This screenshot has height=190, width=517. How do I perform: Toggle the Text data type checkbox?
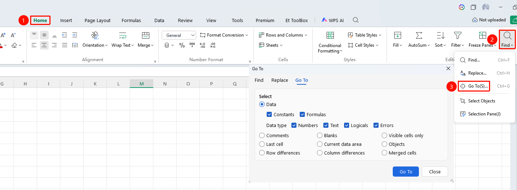pyautogui.click(x=326, y=125)
